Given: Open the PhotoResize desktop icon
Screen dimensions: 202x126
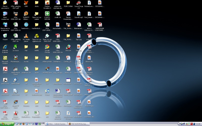Looking at the screenshot, I should coord(16,58).
